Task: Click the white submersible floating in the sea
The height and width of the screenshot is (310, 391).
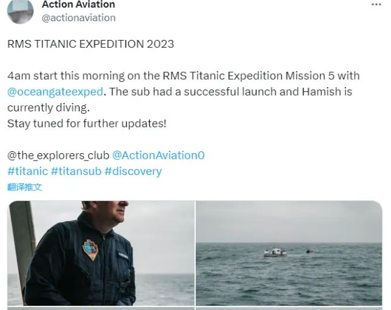Action: (275, 252)
